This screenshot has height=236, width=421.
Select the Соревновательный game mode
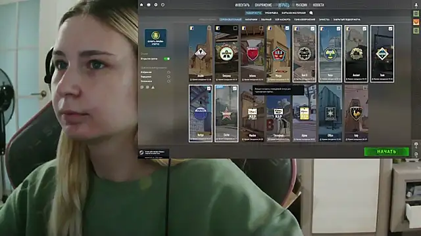[231, 20]
